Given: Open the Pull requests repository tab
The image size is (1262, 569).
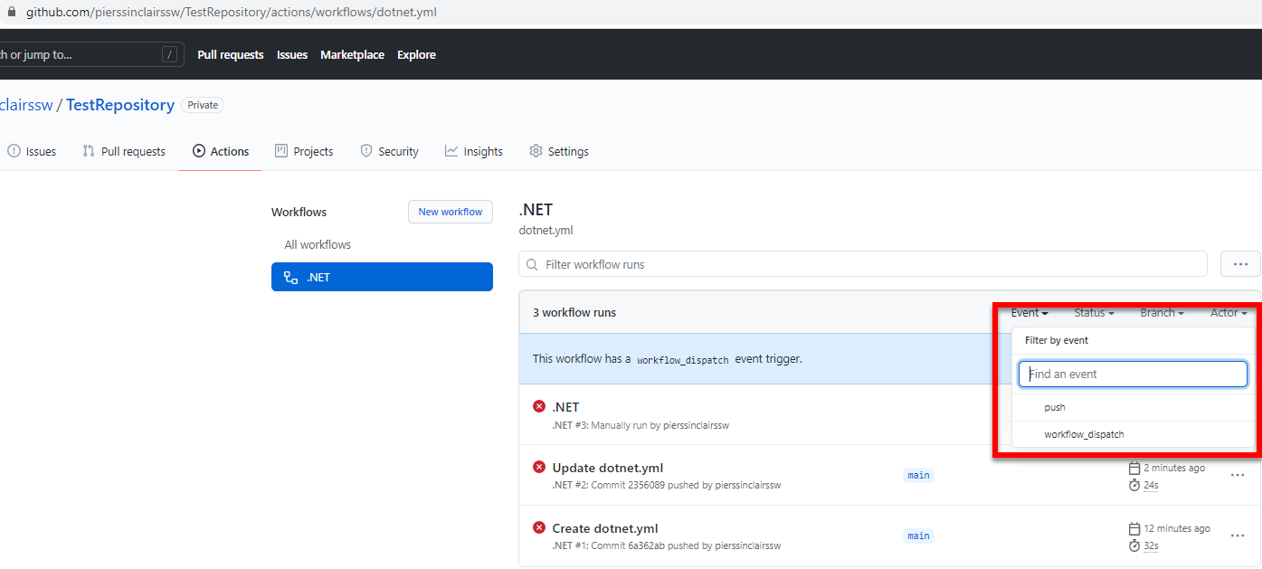Looking at the screenshot, I should tap(124, 151).
